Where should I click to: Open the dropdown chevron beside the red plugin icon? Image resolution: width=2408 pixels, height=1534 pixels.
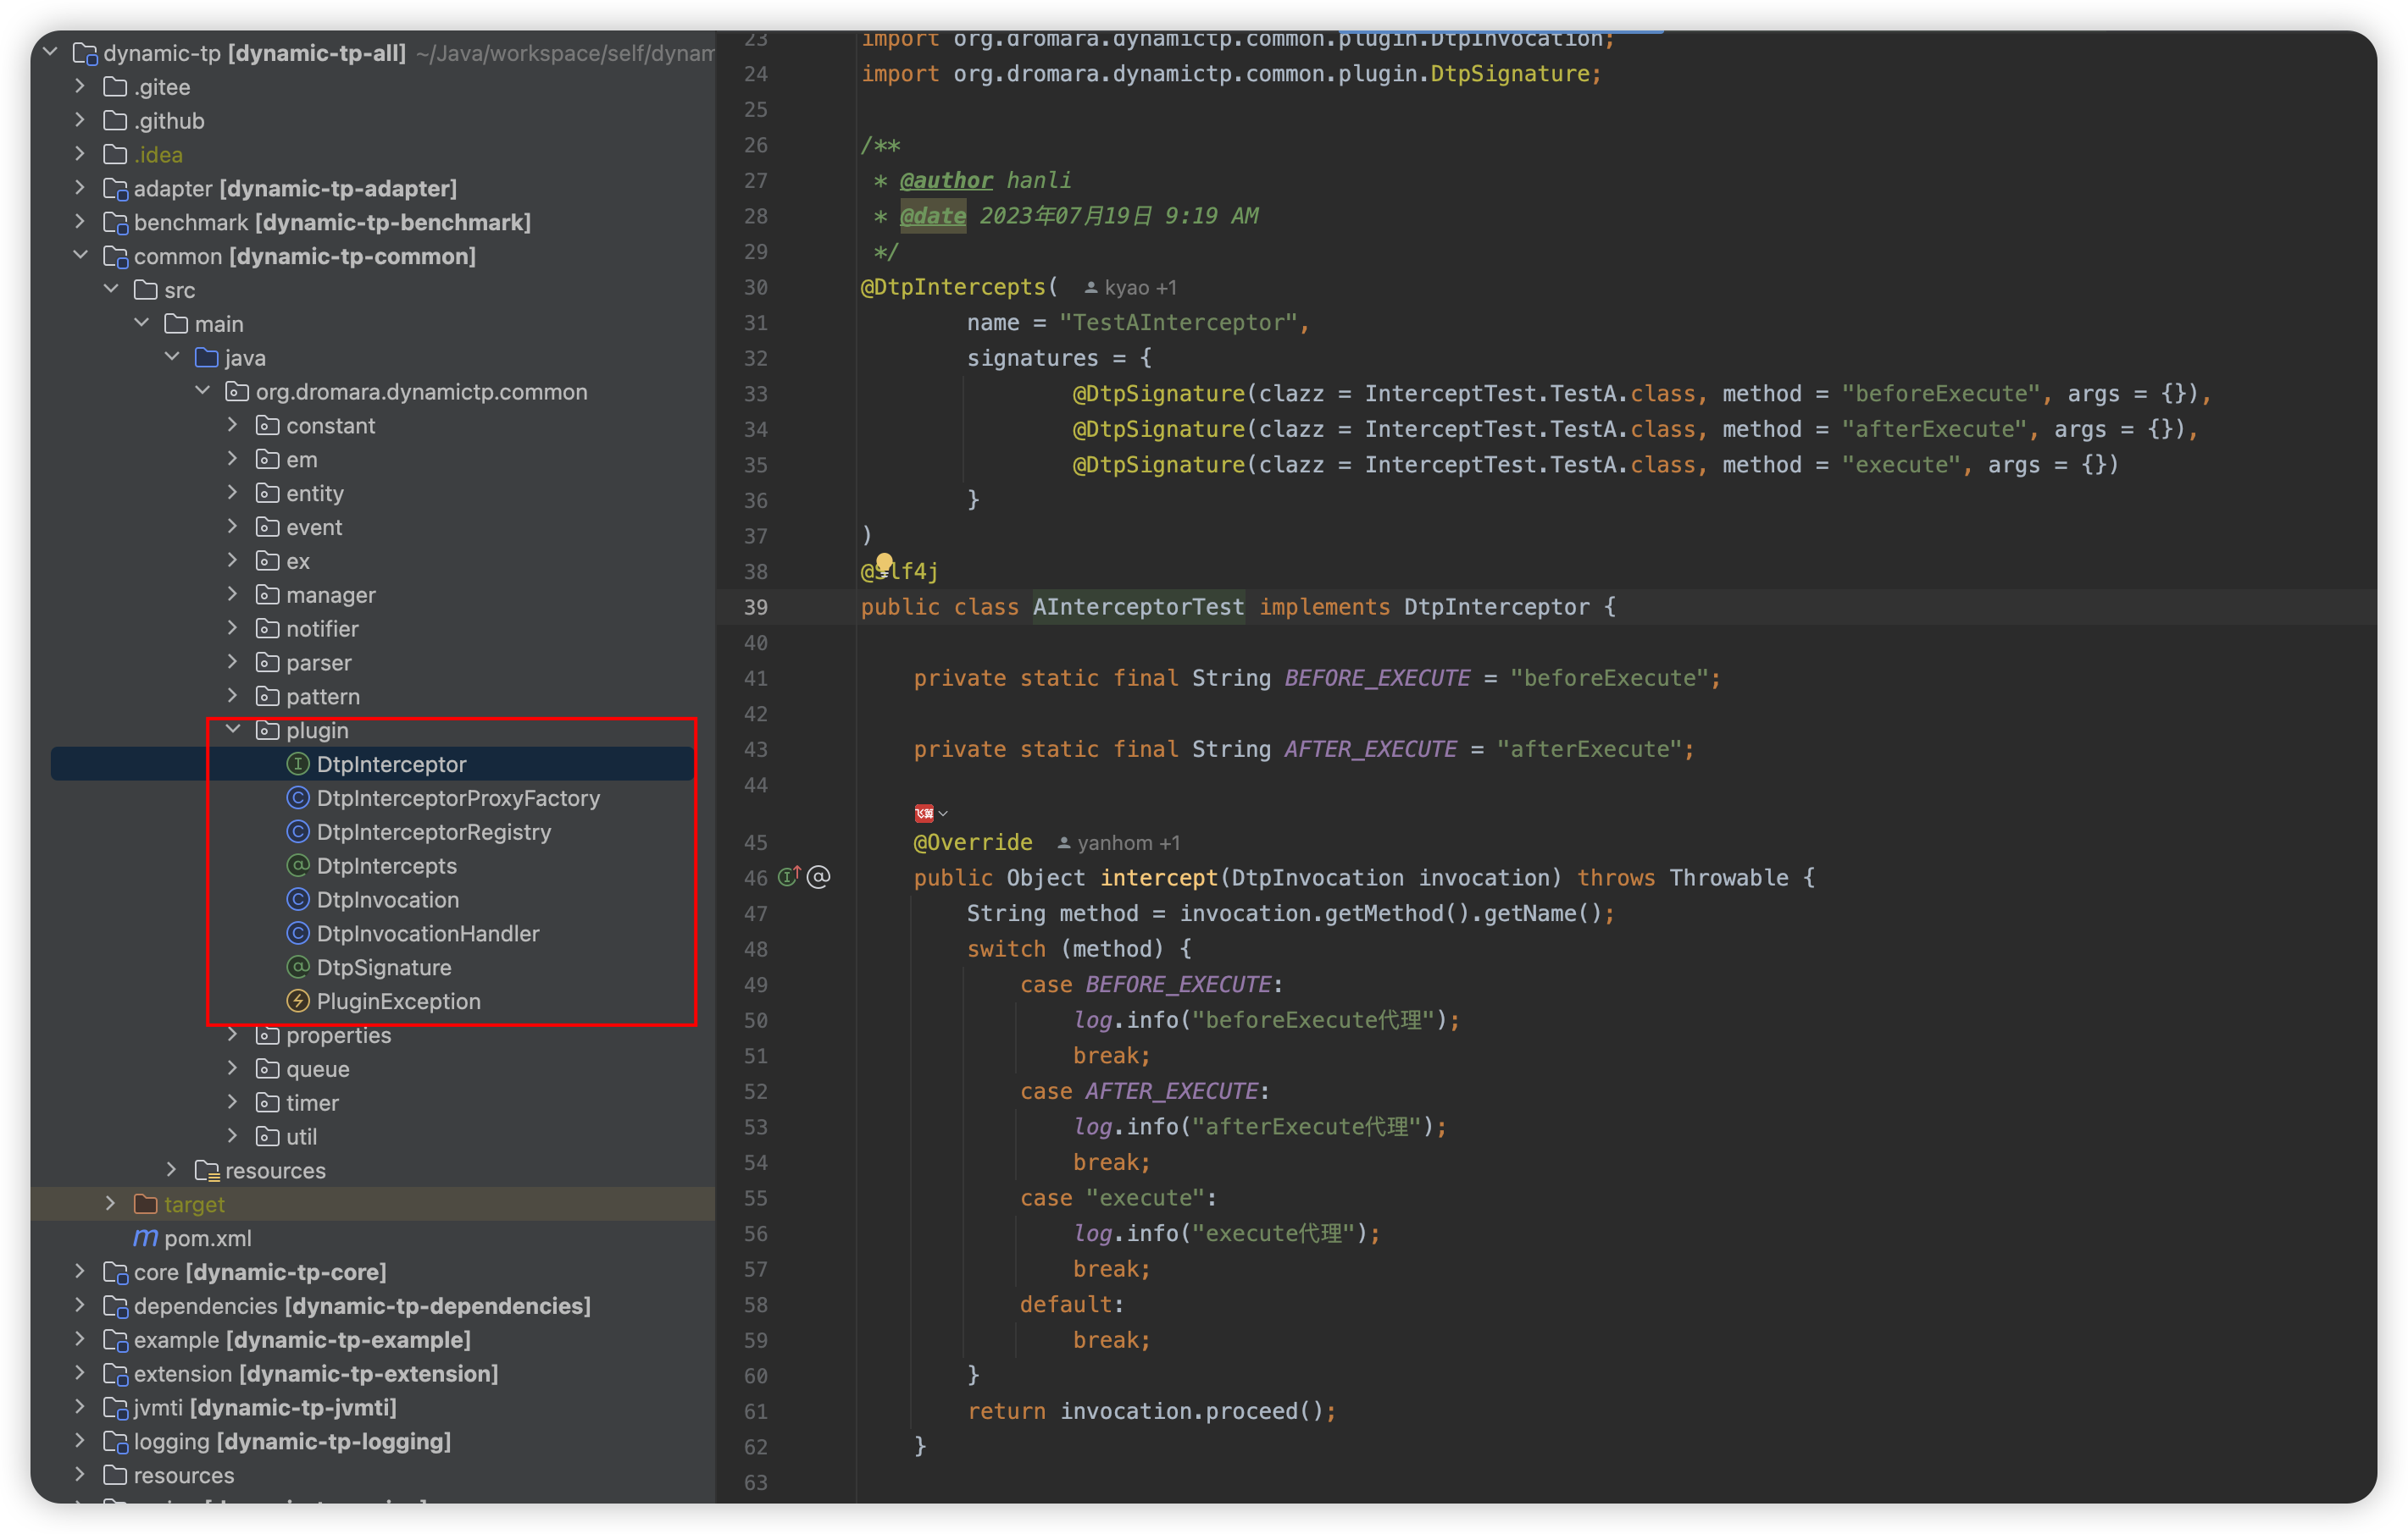[944, 814]
